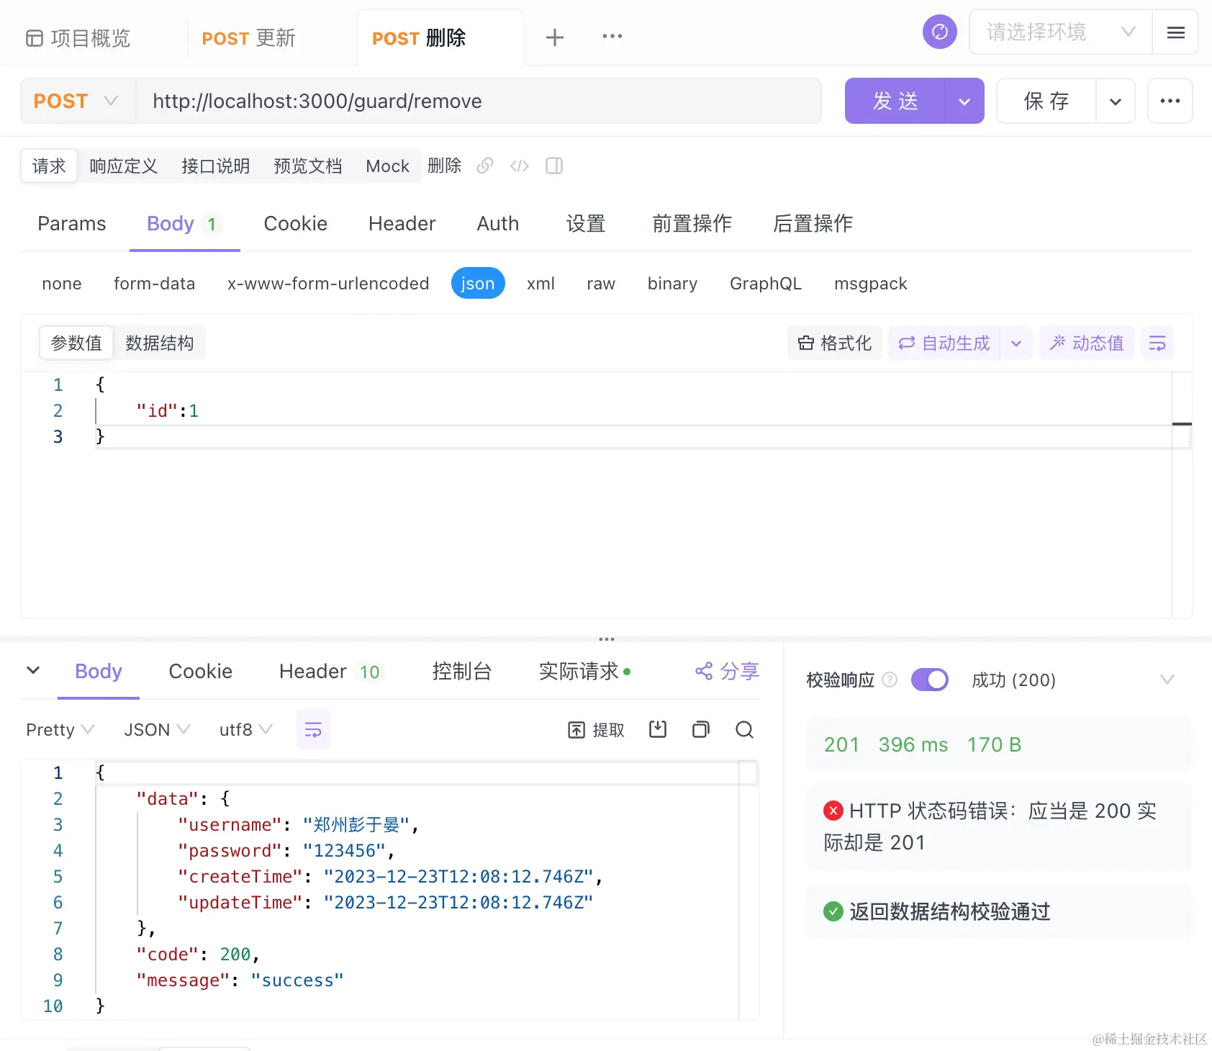Open the 响应定义 section
The image size is (1212, 1051).
point(123,166)
